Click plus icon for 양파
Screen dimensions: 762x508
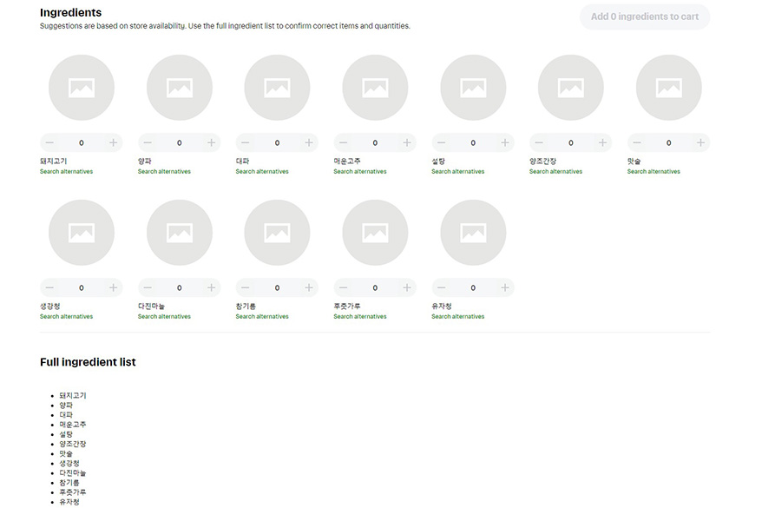point(211,142)
